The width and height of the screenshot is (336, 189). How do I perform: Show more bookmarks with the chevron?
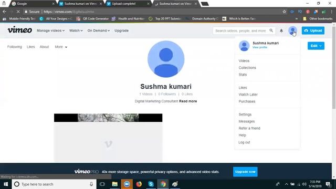[x=297, y=19]
